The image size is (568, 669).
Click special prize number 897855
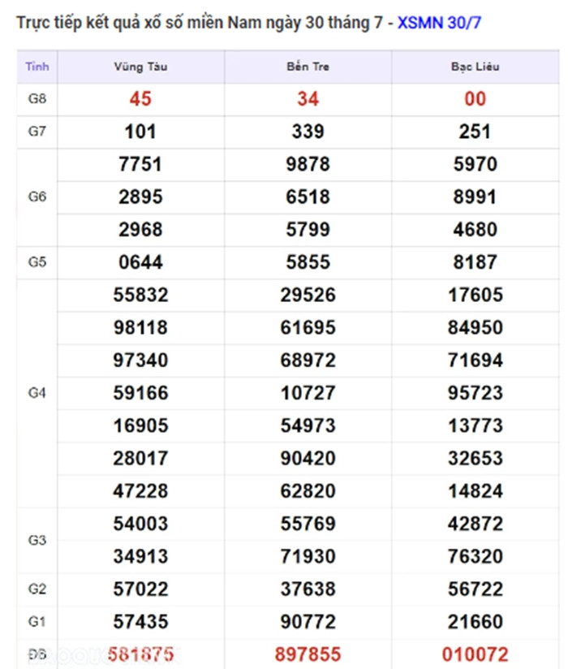308,654
